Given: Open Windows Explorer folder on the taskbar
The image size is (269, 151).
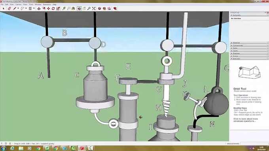Looking at the screenshot, I should 21,148.
